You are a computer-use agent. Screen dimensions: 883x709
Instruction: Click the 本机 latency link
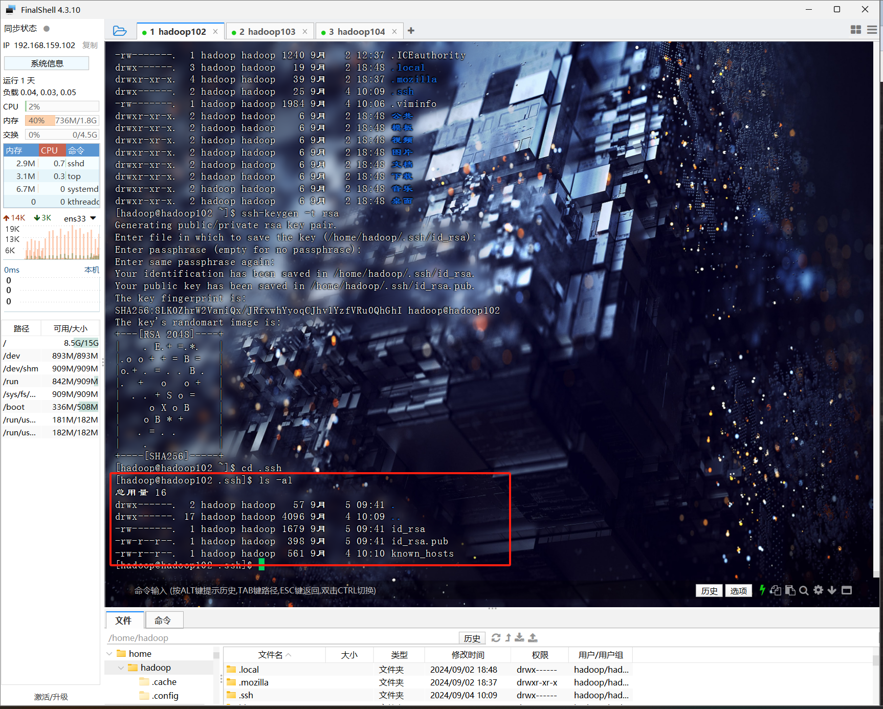tap(92, 270)
